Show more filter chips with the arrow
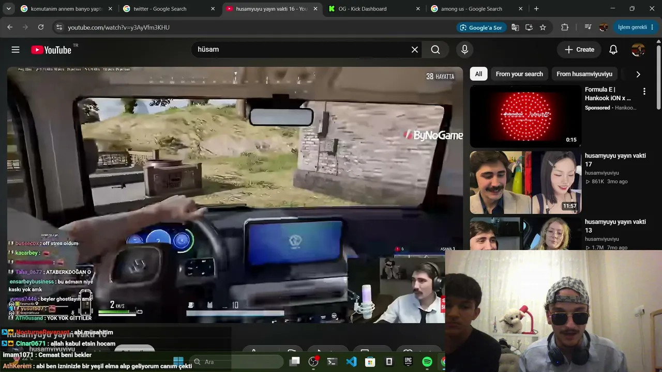This screenshot has width=662, height=372. point(638,74)
